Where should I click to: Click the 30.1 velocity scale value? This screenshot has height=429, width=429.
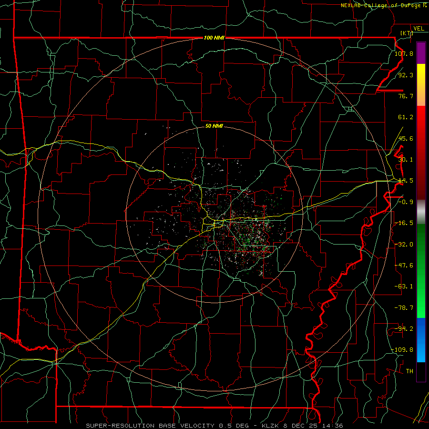406,160
